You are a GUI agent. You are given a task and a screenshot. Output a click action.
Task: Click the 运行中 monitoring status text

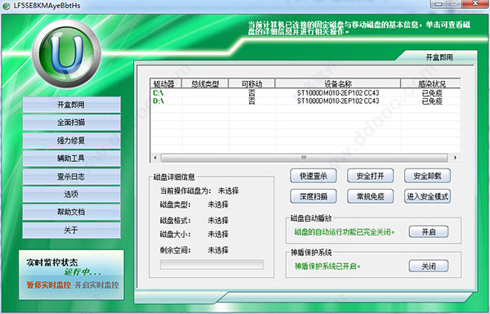(82, 272)
